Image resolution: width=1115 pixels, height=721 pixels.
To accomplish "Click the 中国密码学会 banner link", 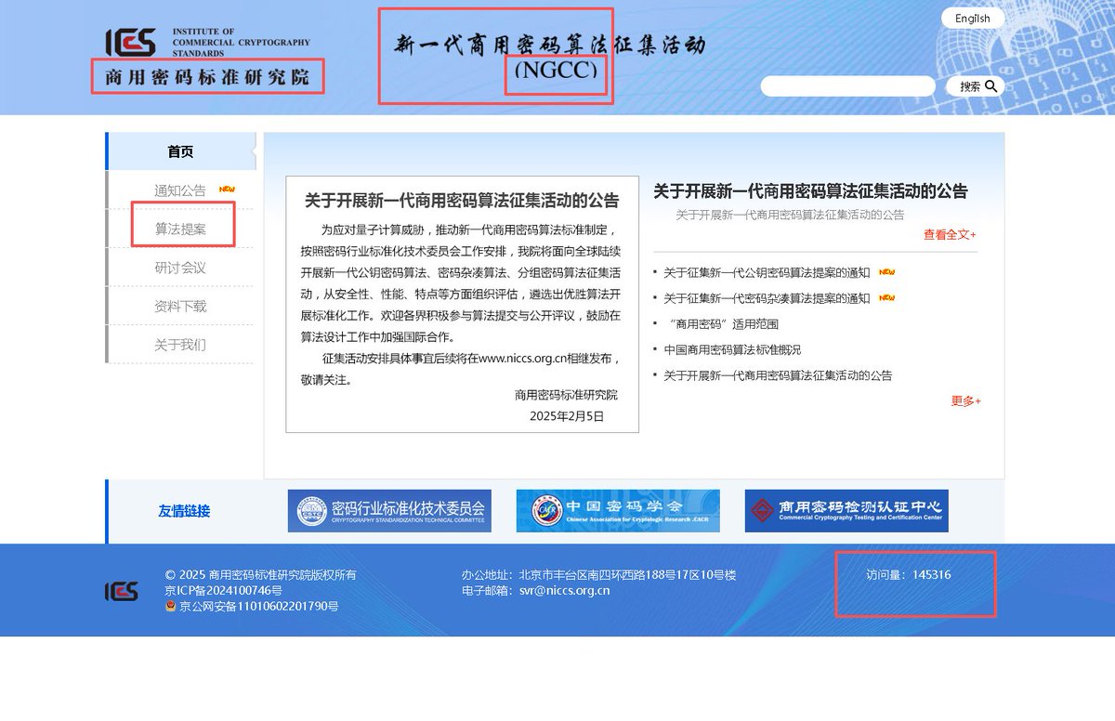I will (x=618, y=511).
